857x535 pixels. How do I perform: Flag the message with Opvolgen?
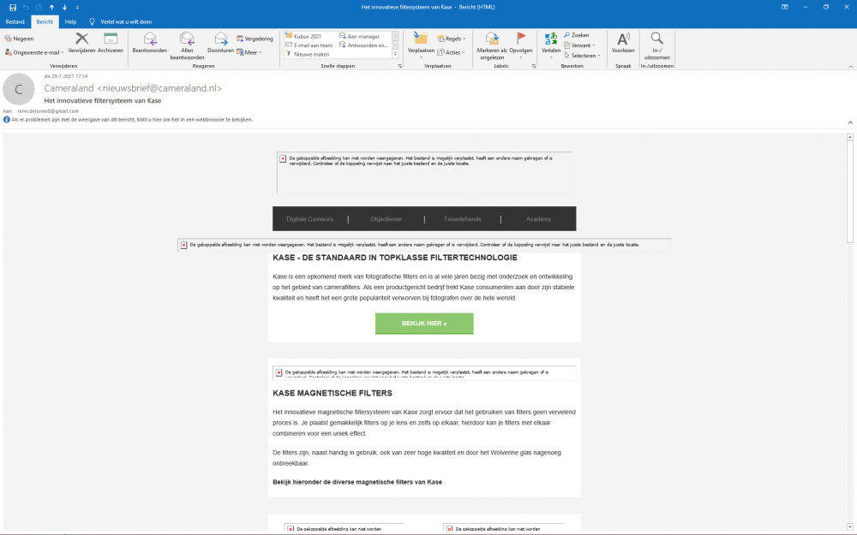click(x=521, y=45)
